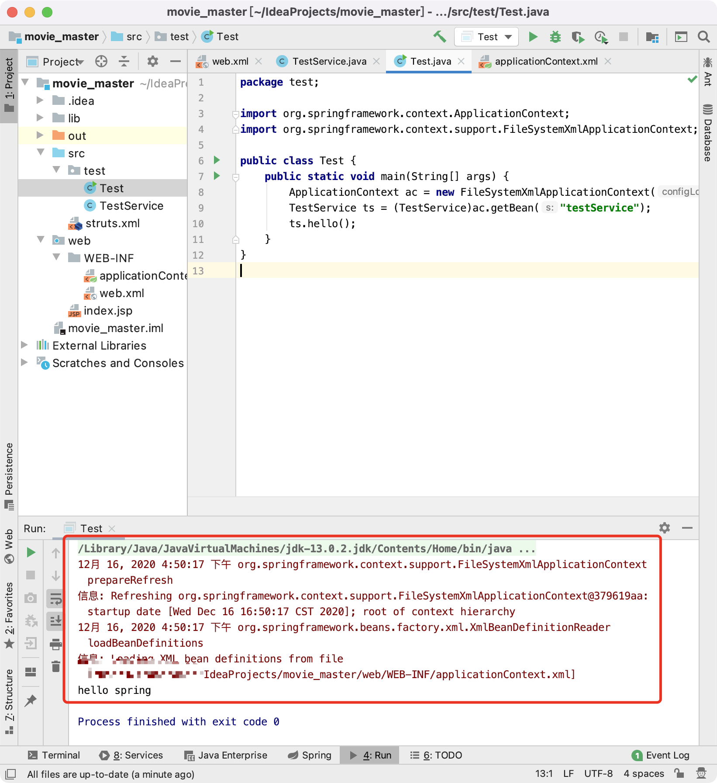
Task: Open the Terminal tool window
Action: [x=54, y=755]
